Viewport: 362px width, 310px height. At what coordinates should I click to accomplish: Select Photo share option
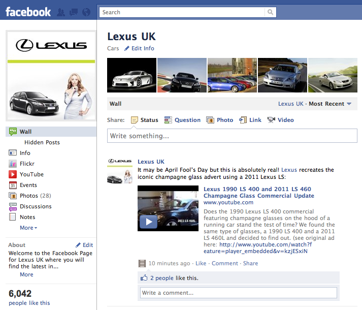click(225, 120)
